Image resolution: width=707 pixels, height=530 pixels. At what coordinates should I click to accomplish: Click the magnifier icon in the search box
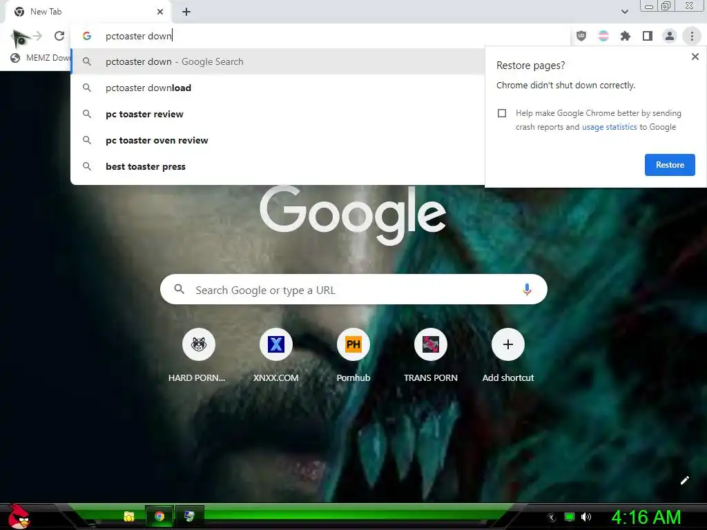coord(179,289)
